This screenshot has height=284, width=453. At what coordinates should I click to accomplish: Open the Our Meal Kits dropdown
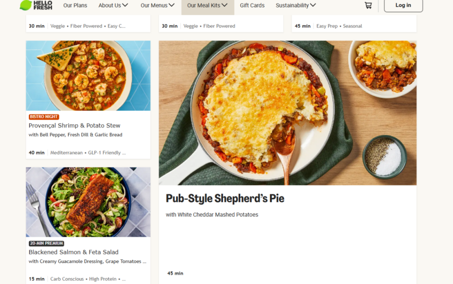point(207,5)
